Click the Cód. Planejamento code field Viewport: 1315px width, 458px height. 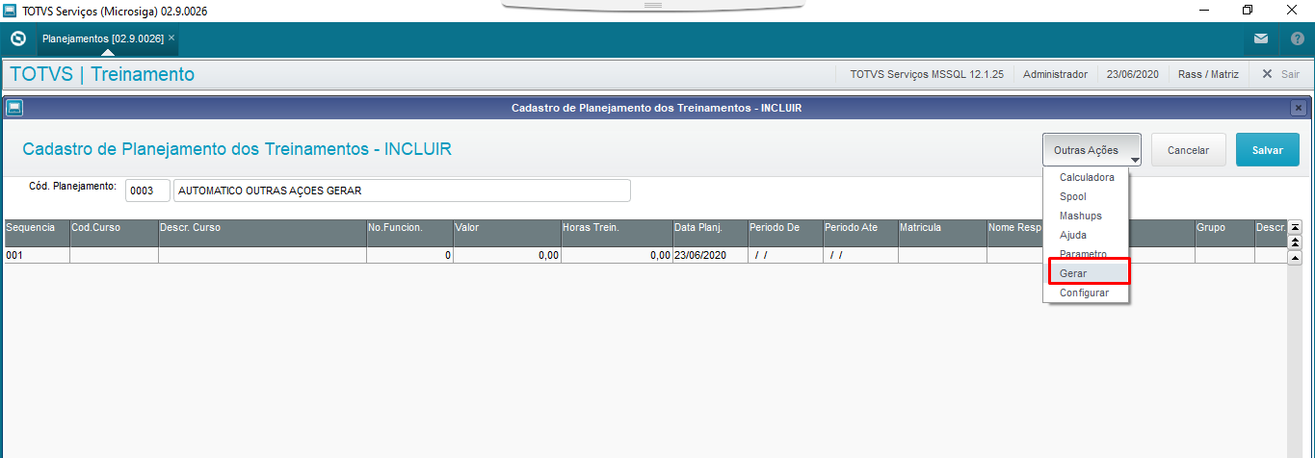pos(147,191)
